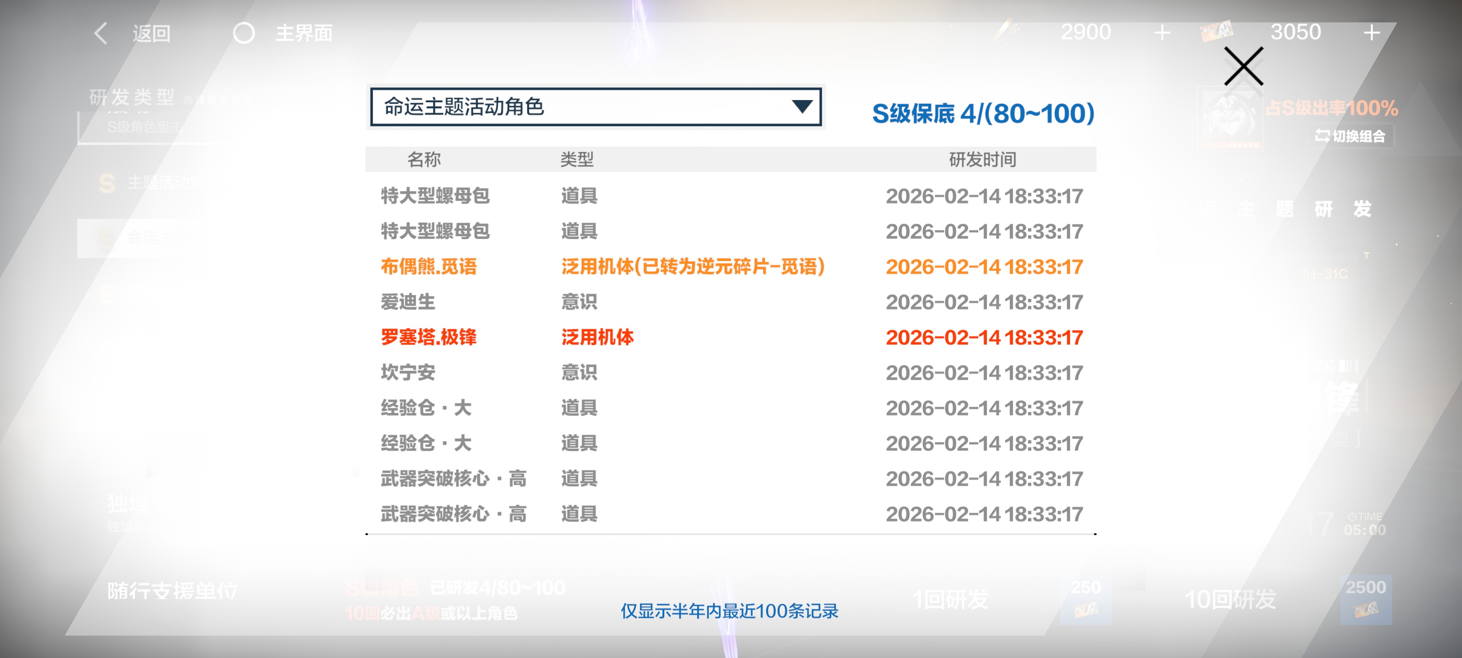Click 意识 type in 爱迪生 row
This screenshot has height=658, width=1462.
click(579, 302)
